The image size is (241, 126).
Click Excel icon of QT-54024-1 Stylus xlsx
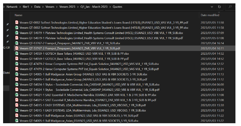click(17, 85)
